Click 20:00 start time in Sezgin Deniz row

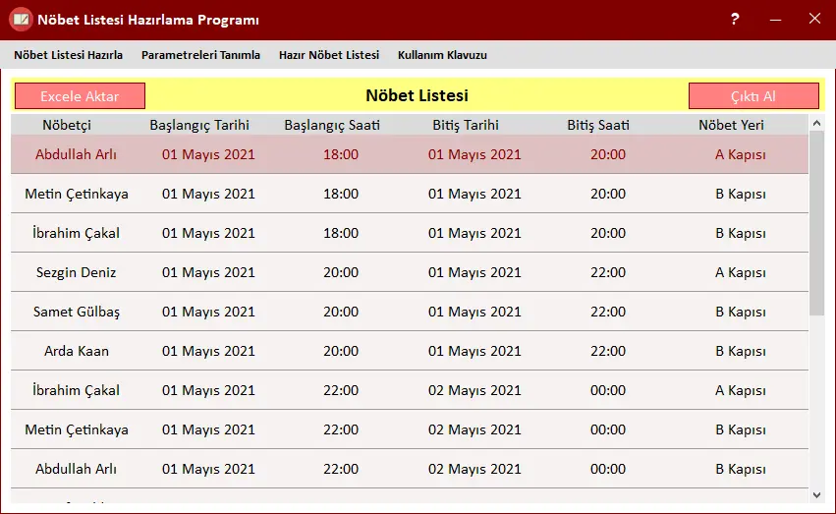point(341,272)
